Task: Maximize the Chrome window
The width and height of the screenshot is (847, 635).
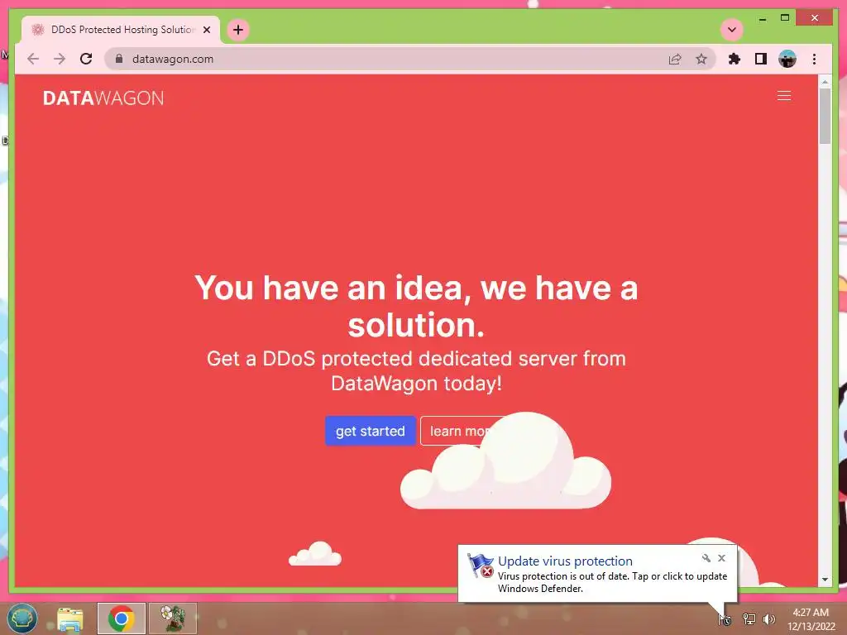Action: tap(785, 18)
